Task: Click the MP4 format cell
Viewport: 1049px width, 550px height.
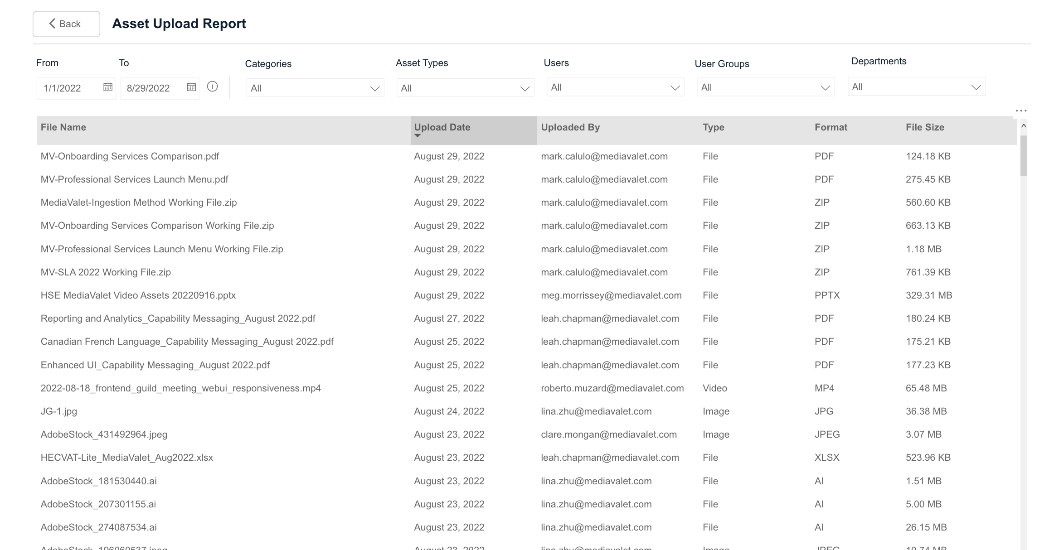Action: tap(824, 388)
